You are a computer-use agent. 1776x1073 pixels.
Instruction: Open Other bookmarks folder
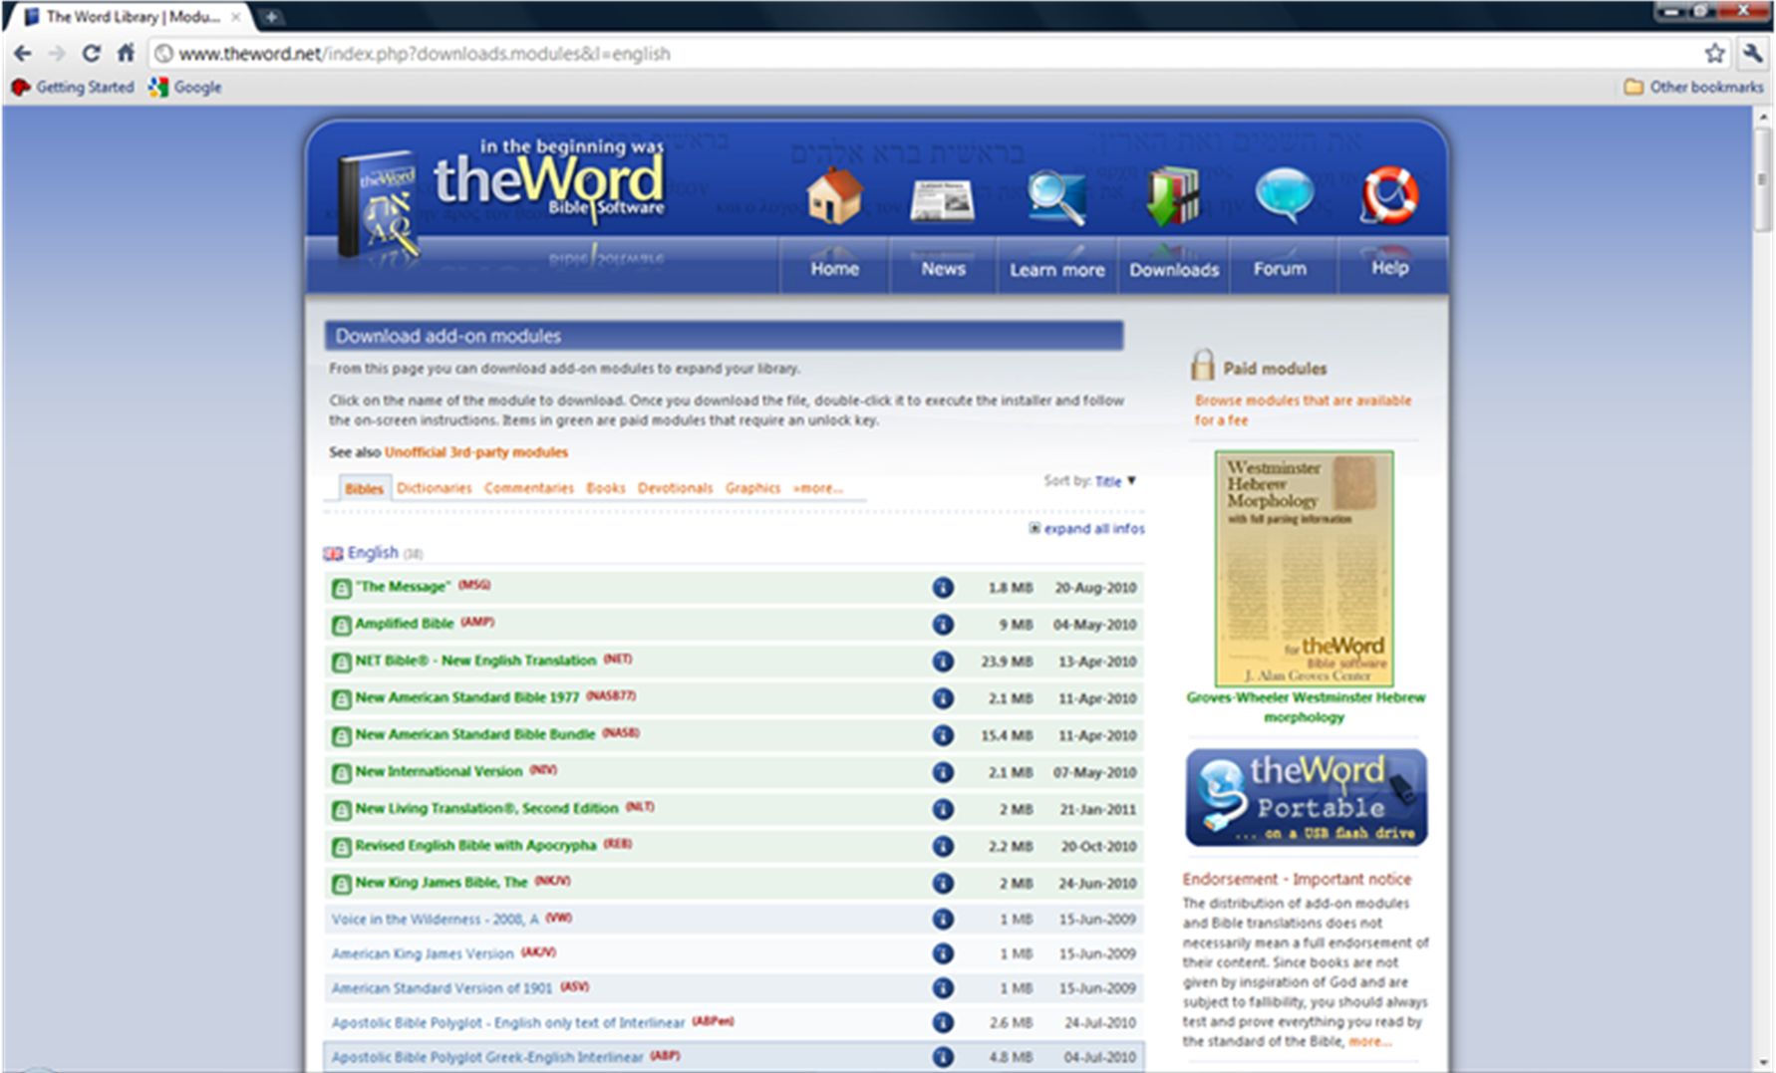(1693, 87)
